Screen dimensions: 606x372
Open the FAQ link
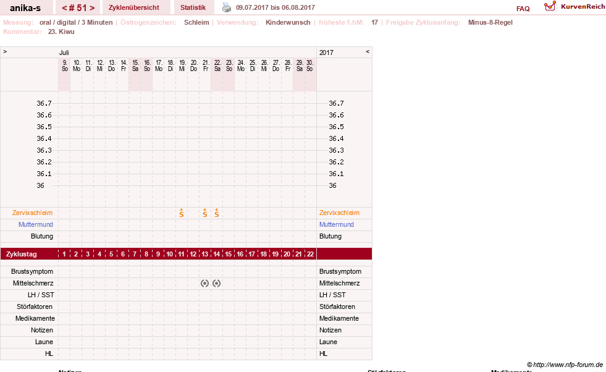coord(523,9)
